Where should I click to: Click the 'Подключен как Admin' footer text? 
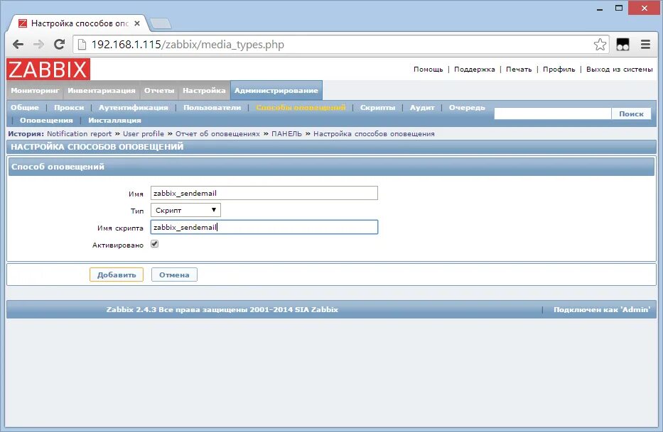coord(602,309)
